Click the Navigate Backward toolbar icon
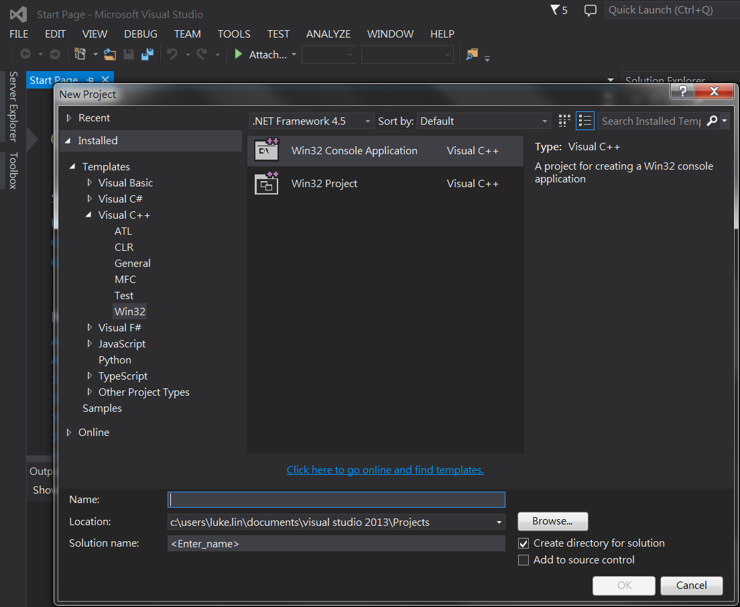This screenshot has height=607, width=740. click(x=25, y=55)
